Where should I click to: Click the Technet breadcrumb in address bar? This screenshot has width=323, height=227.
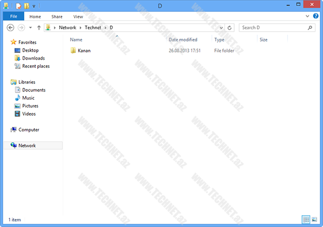pyautogui.click(x=93, y=27)
